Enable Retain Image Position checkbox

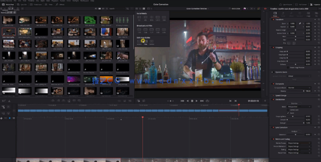click(x=288, y=67)
